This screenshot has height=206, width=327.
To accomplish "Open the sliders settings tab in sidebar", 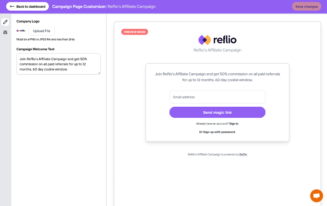I will point(5,32).
